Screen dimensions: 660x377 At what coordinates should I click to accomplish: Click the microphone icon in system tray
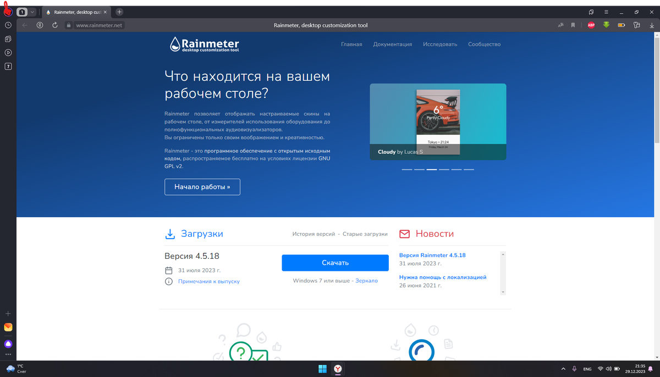(574, 368)
